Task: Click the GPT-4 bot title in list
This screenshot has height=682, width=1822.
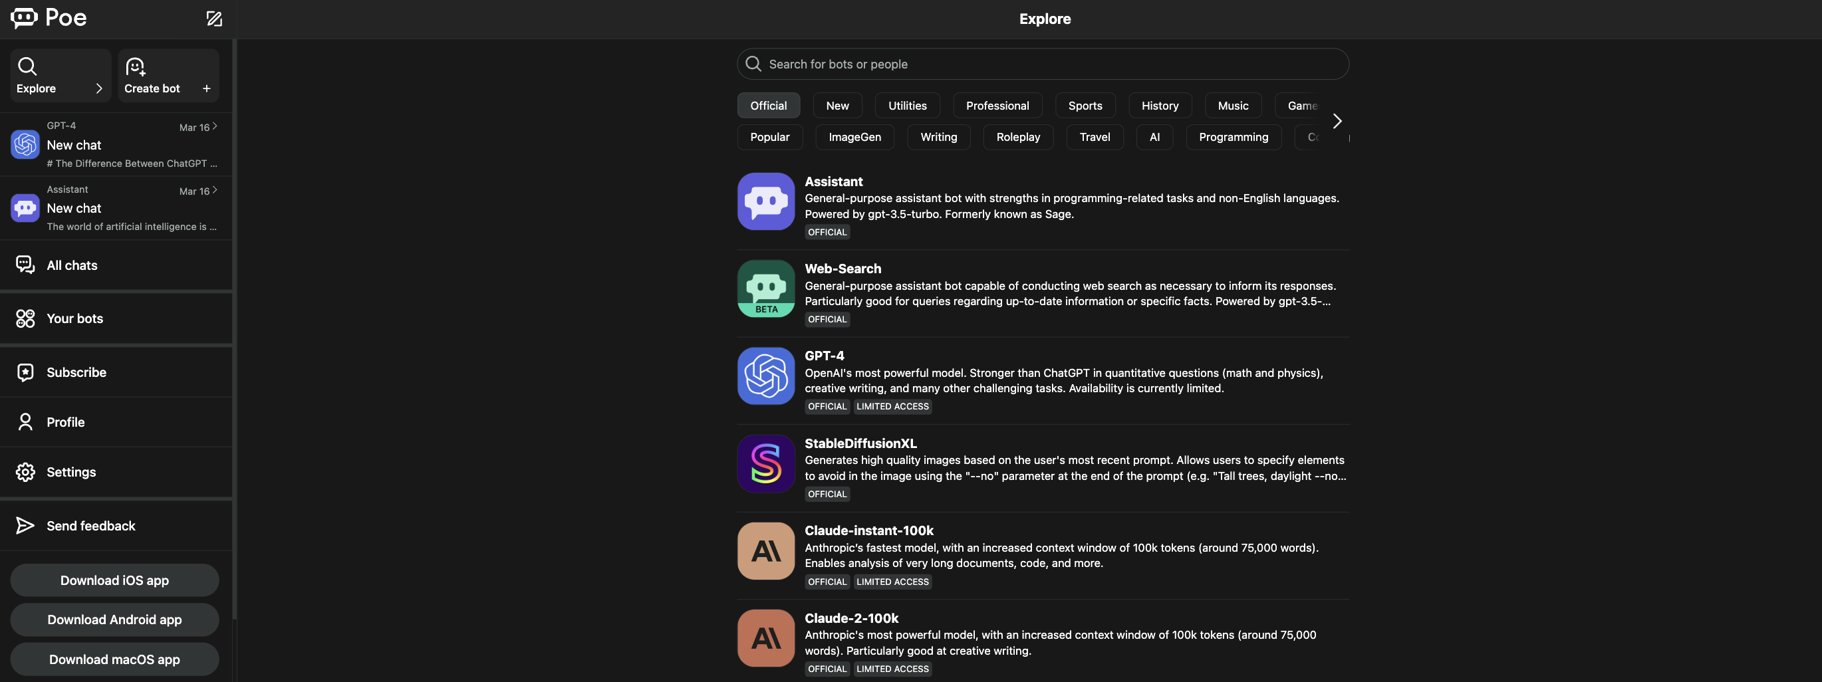Action: click(x=824, y=356)
